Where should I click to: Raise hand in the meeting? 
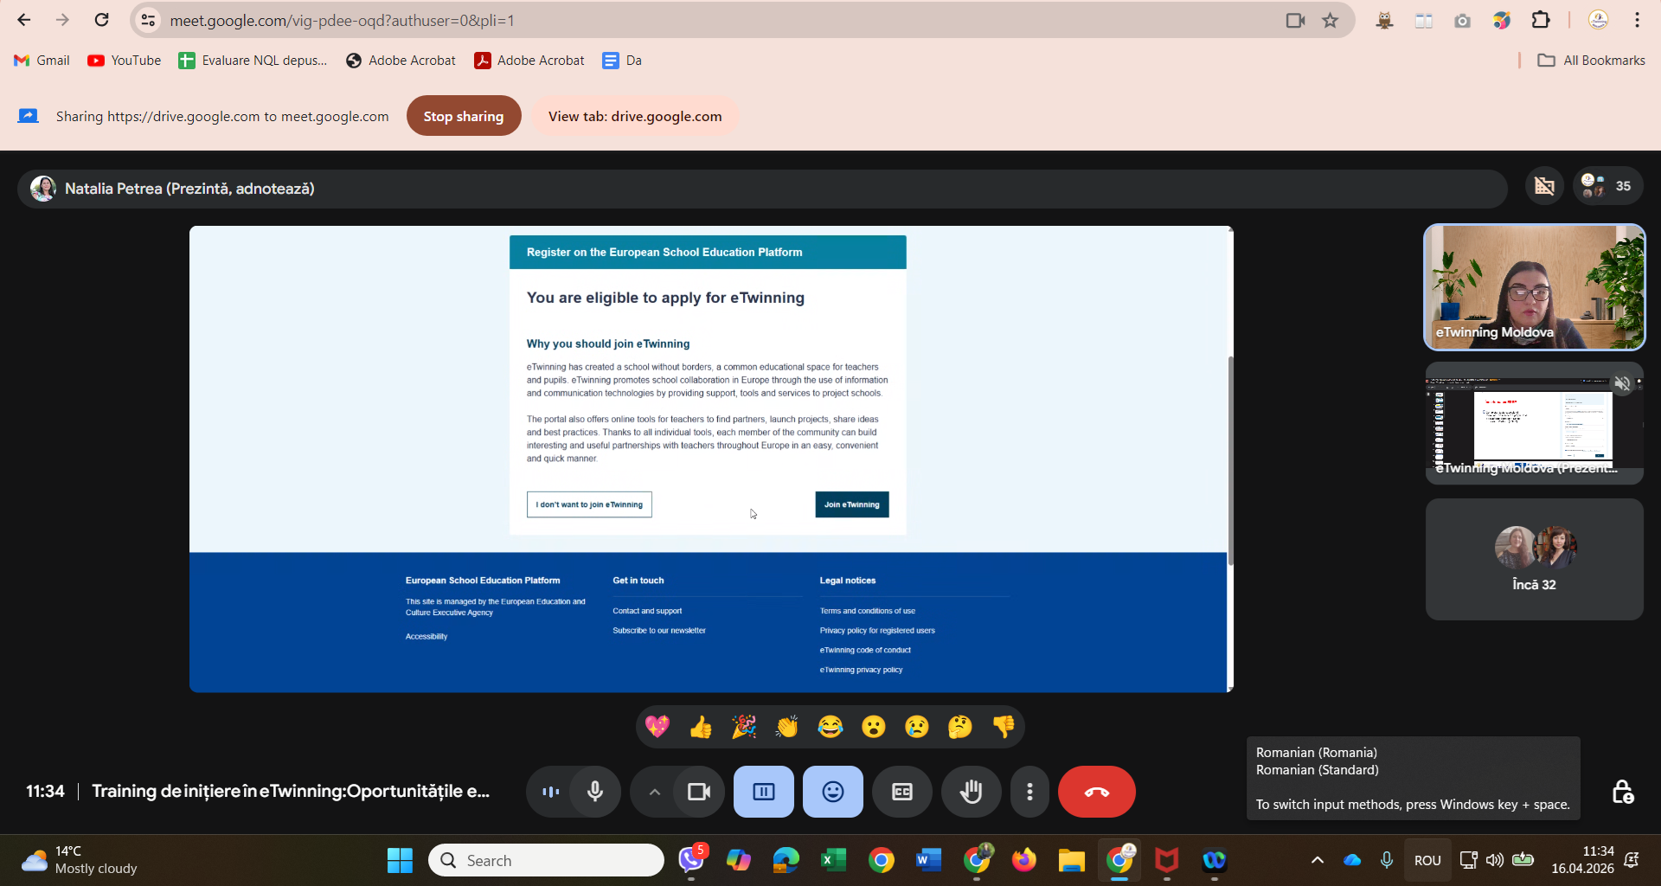(971, 792)
